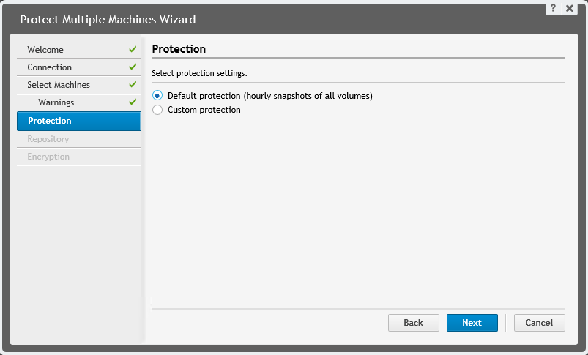Go to the Welcome wizard step
The height and width of the screenshot is (355, 588).
point(45,50)
